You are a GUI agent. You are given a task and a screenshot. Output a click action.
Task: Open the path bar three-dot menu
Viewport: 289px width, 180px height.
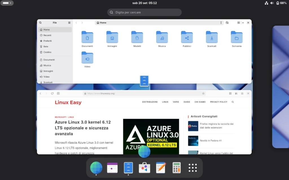[x=221, y=23]
